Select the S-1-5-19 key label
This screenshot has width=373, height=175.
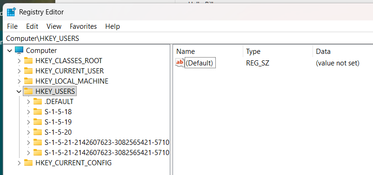click(58, 122)
